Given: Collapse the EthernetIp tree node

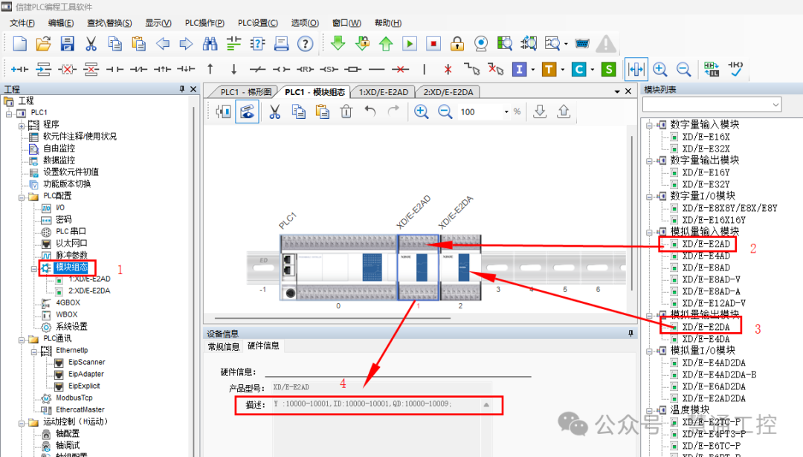Looking at the screenshot, I should pos(33,351).
